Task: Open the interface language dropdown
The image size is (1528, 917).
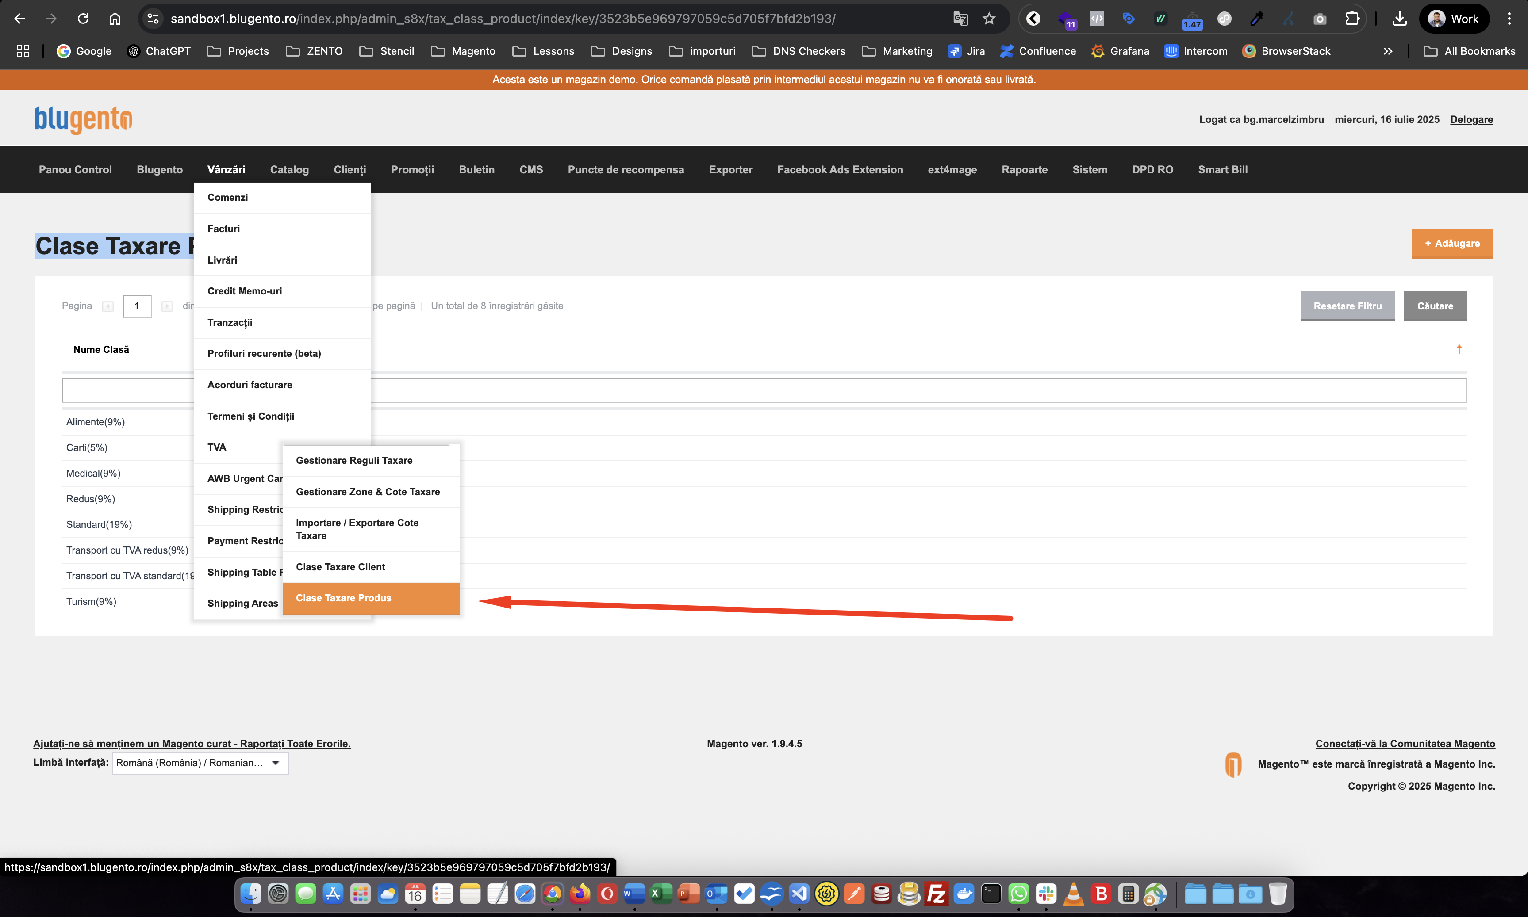Action: click(200, 763)
